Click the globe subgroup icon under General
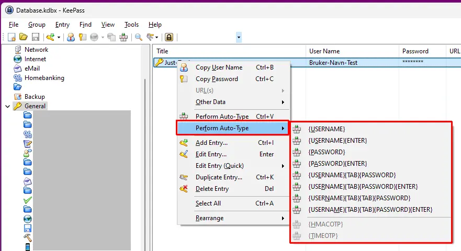 point(28,219)
